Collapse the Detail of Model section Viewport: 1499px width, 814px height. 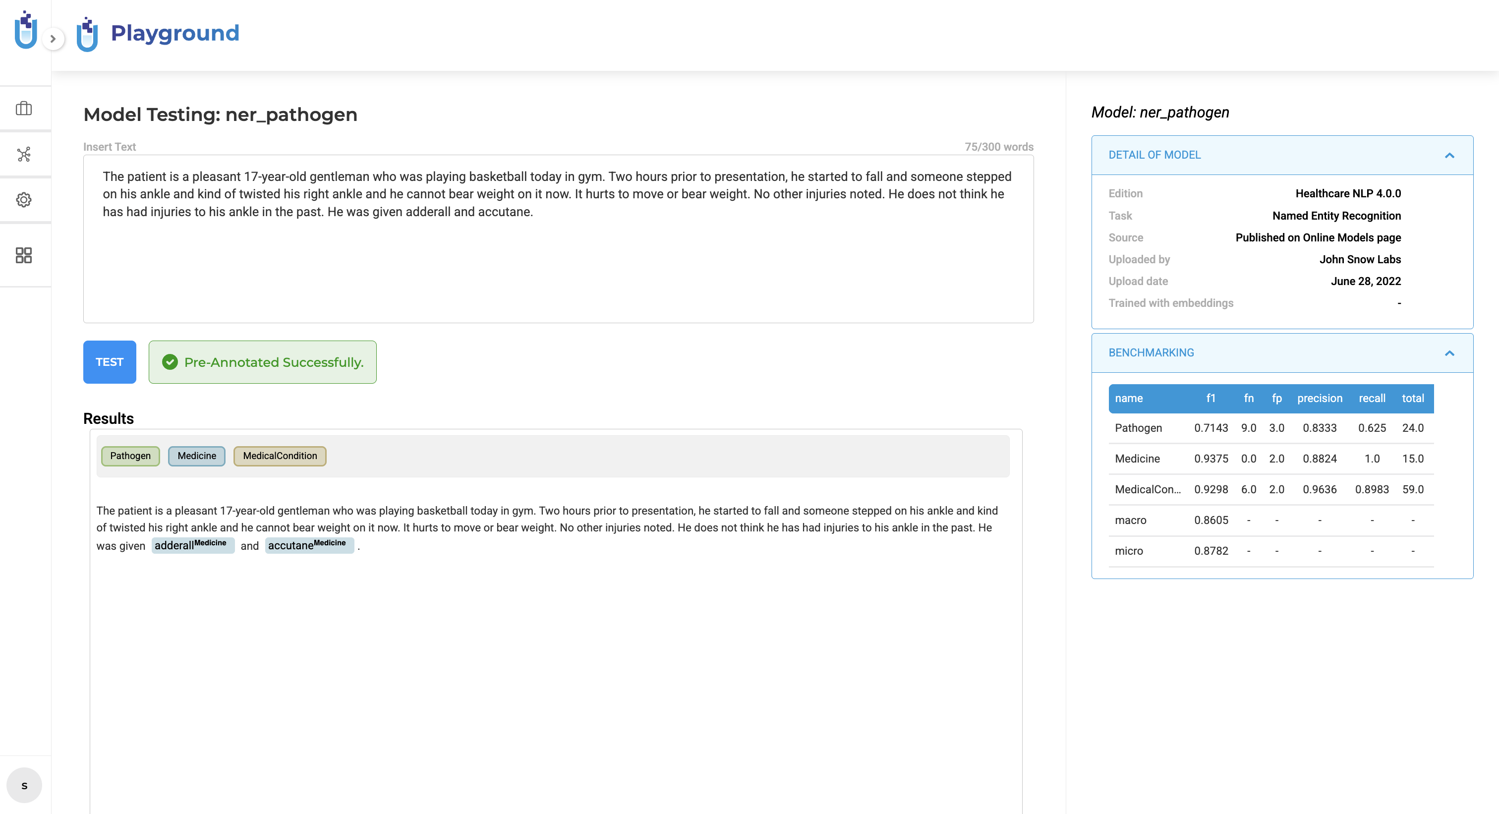click(x=1449, y=155)
